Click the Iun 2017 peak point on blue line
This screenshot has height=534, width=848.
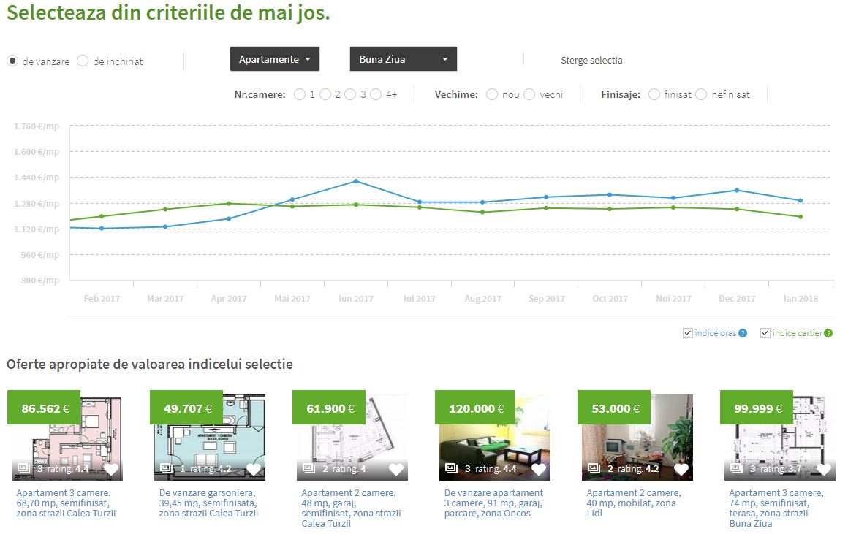tap(356, 181)
